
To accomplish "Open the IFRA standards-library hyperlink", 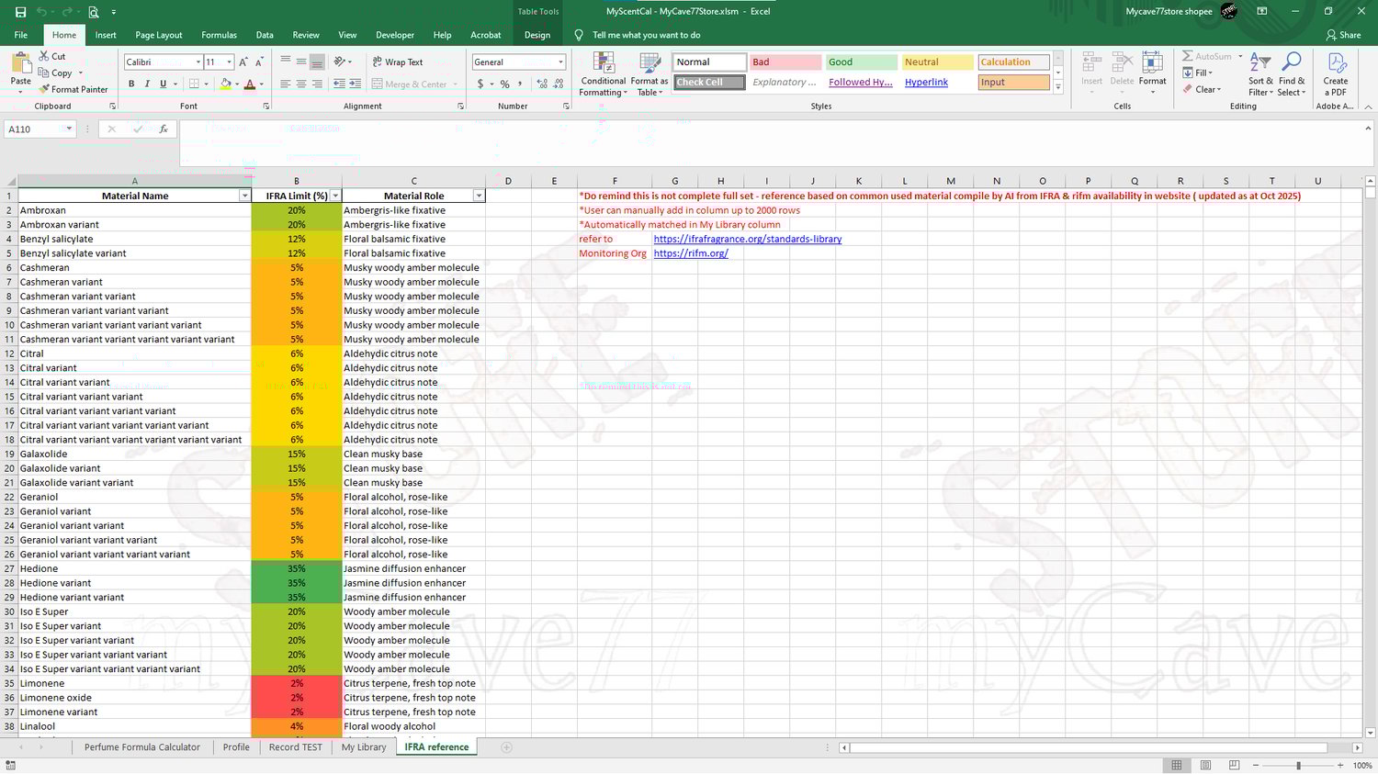I will tap(748, 239).
